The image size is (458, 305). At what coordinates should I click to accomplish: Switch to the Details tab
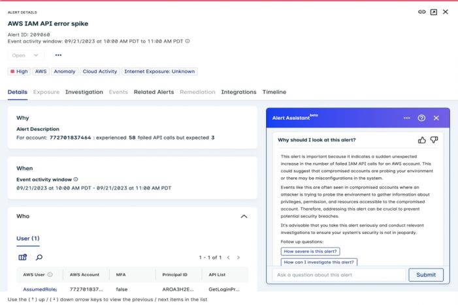[x=18, y=92]
